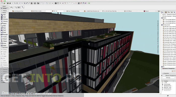
Task: Collapse the Document toolbox section
Action: pyautogui.click(x=2, y=47)
